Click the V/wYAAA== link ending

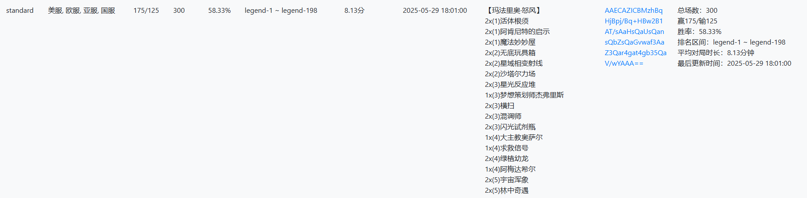click(624, 64)
